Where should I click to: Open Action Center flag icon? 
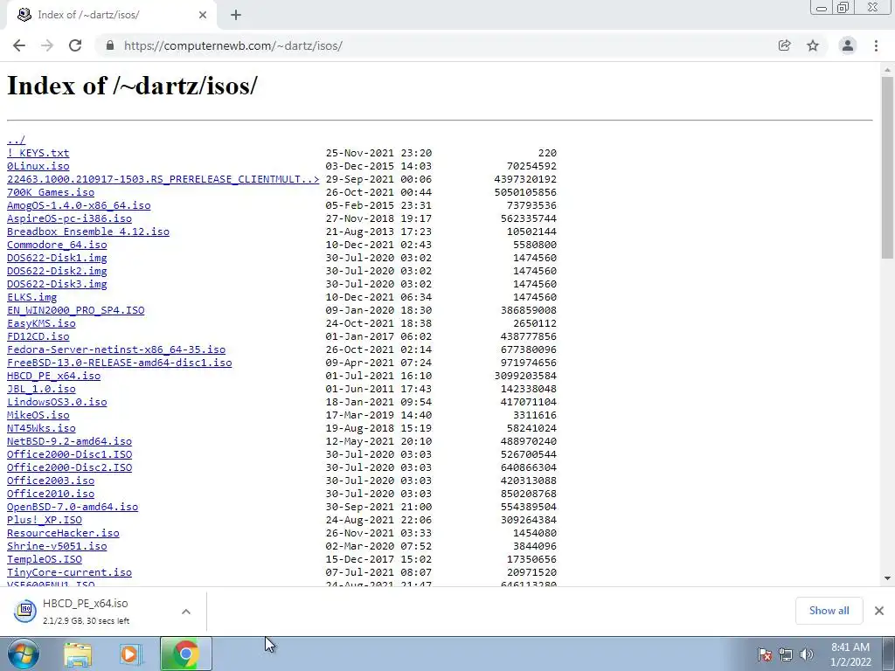click(765, 654)
